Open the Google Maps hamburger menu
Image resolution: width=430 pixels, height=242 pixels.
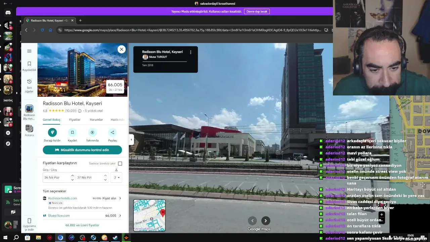[x=29, y=51]
